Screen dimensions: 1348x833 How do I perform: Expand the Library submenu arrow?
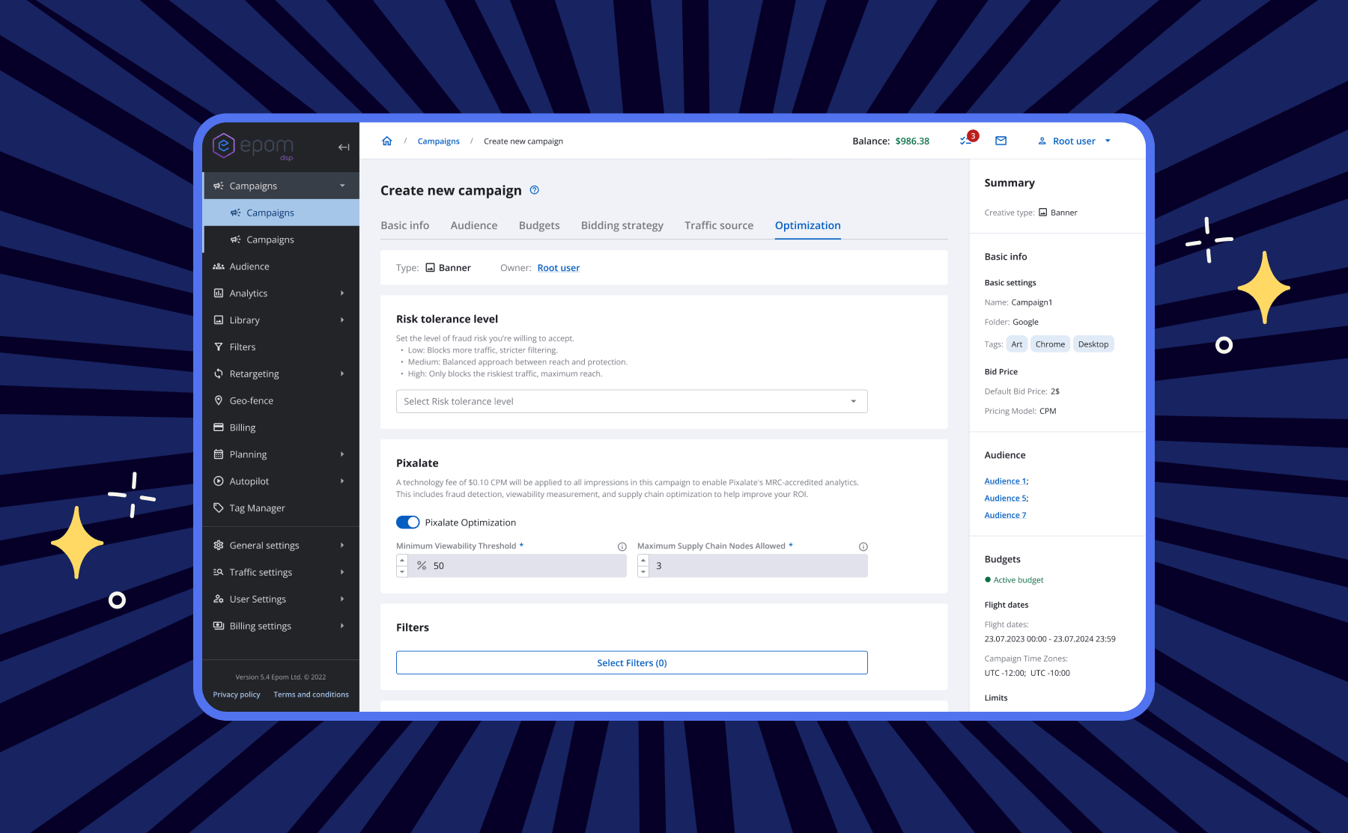point(342,320)
